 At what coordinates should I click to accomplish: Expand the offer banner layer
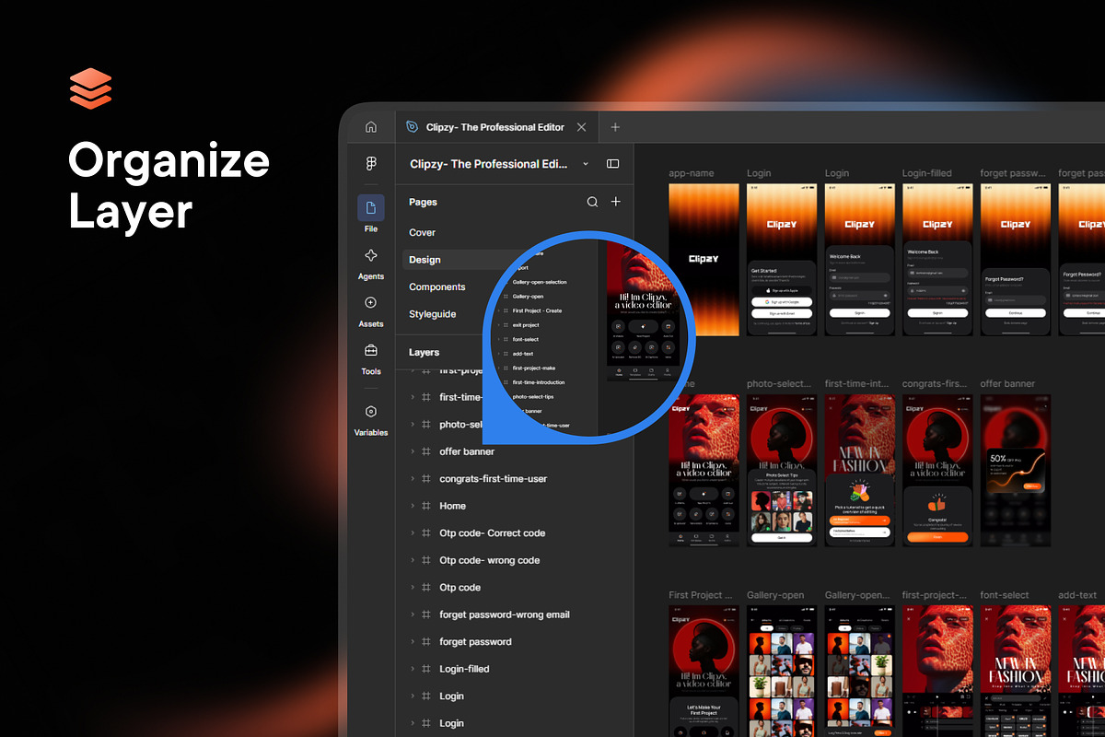pos(412,451)
